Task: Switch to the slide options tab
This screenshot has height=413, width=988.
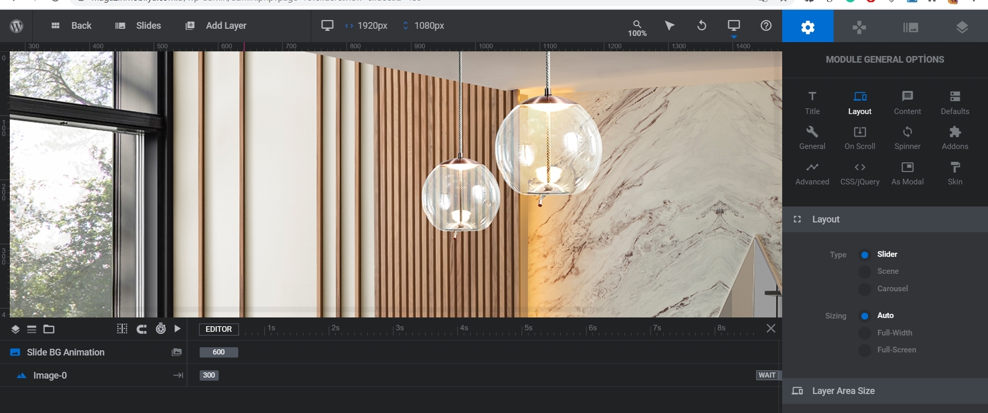Action: pos(911,27)
